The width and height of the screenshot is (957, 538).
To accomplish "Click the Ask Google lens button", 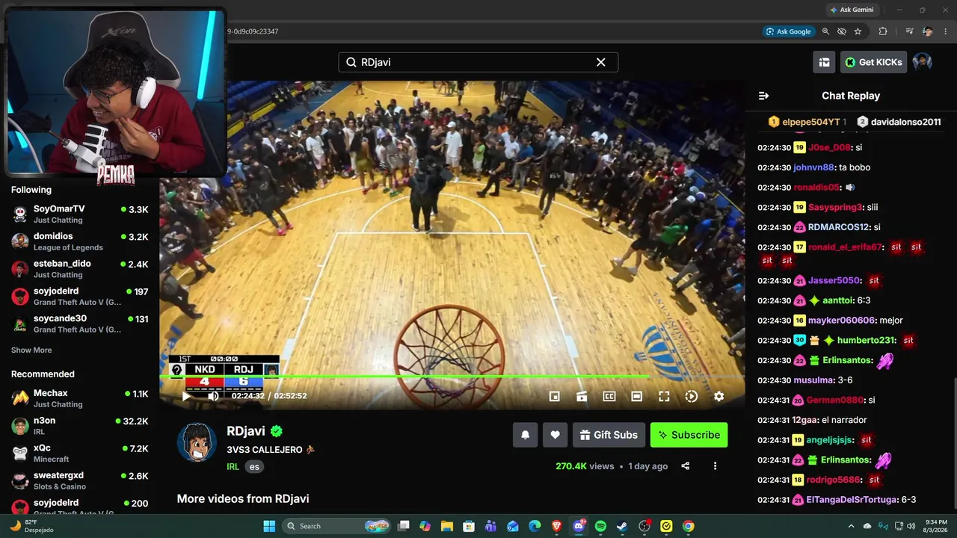I will pos(789,31).
